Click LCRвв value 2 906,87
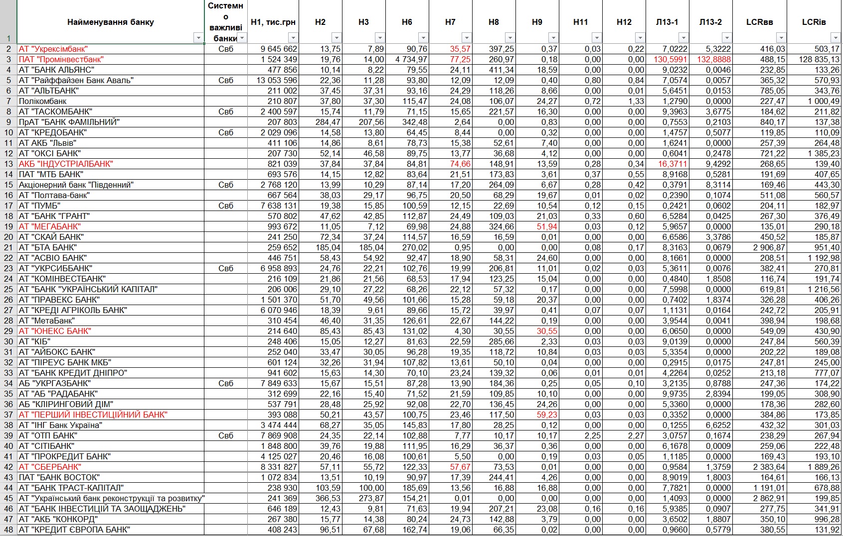This screenshot has width=843, height=536. click(x=760, y=247)
